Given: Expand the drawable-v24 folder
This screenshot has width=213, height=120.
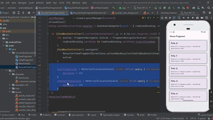Looking at the screenshot, I should point(10,85).
